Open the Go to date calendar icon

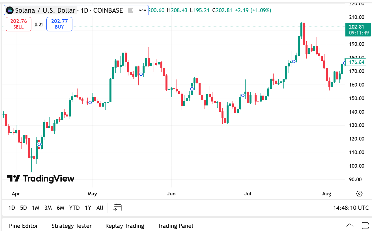click(x=118, y=208)
